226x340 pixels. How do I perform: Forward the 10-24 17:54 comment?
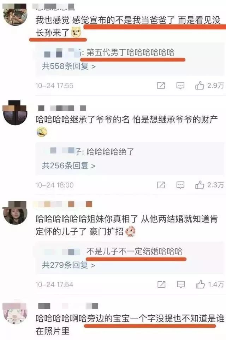pyautogui.click(x=161, y=284)
